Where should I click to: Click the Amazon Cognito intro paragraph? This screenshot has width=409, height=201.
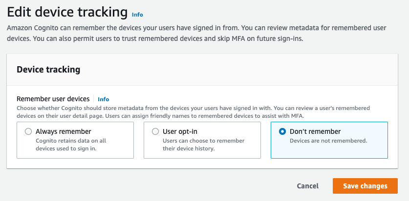196,34
